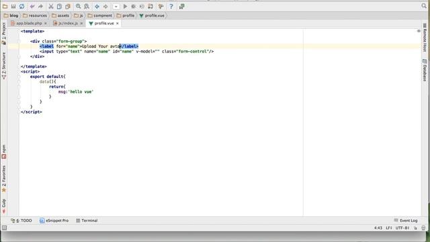Screen dimensions: 430x242
Task: Click the listen for debug connections icon
Action: (150, 6)
